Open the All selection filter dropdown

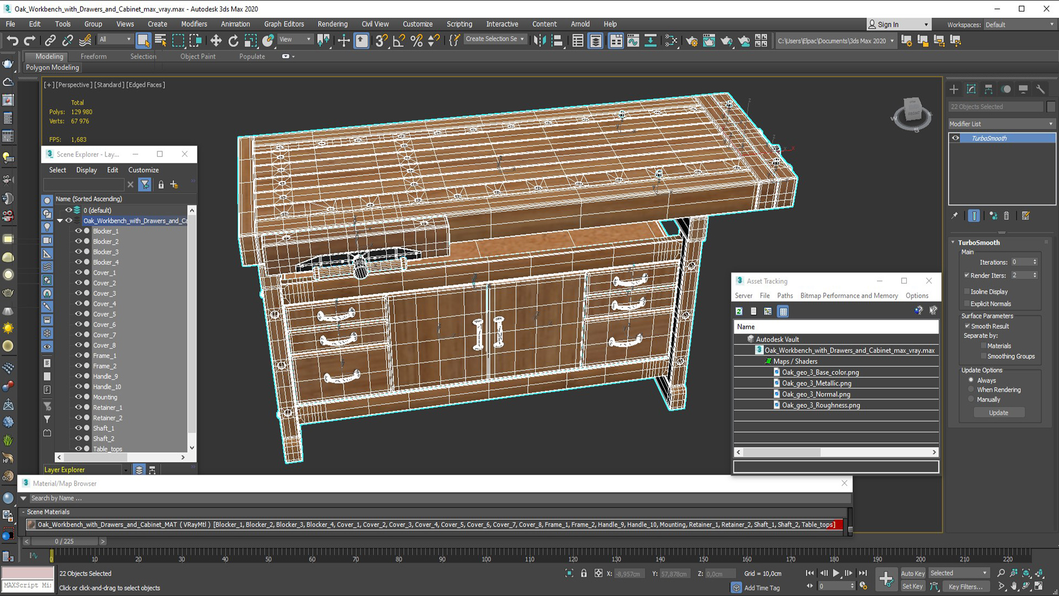point(115,39)
